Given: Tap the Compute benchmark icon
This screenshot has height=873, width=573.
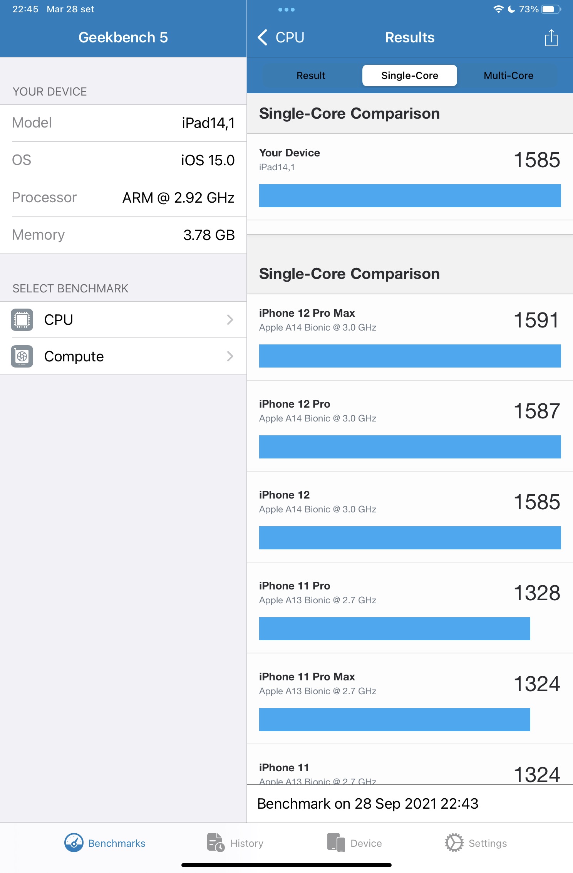Looking at the screenshot, I should click(22, 356).
